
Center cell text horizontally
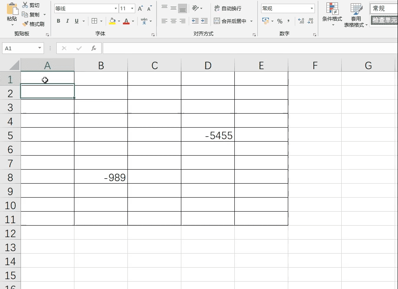tap(174, 21)
